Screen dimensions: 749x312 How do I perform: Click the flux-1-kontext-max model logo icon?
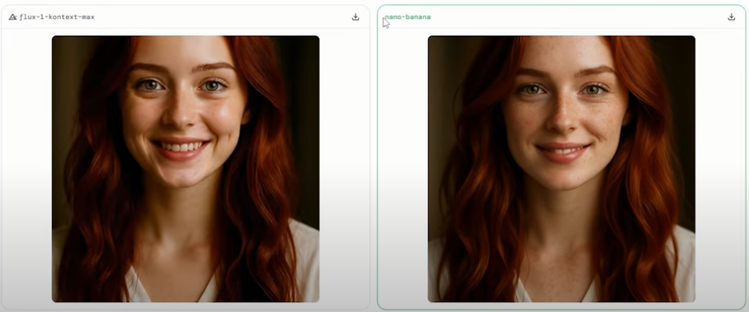(x=12, y=17)
